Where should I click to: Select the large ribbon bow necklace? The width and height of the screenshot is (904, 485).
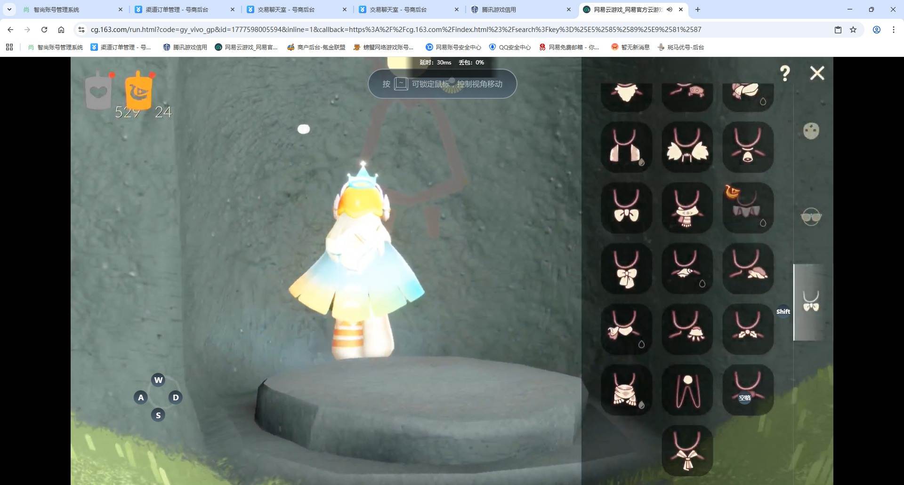tap(626, 269)
